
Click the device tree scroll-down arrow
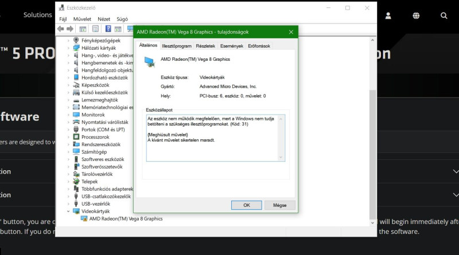[x=372, y=222]
